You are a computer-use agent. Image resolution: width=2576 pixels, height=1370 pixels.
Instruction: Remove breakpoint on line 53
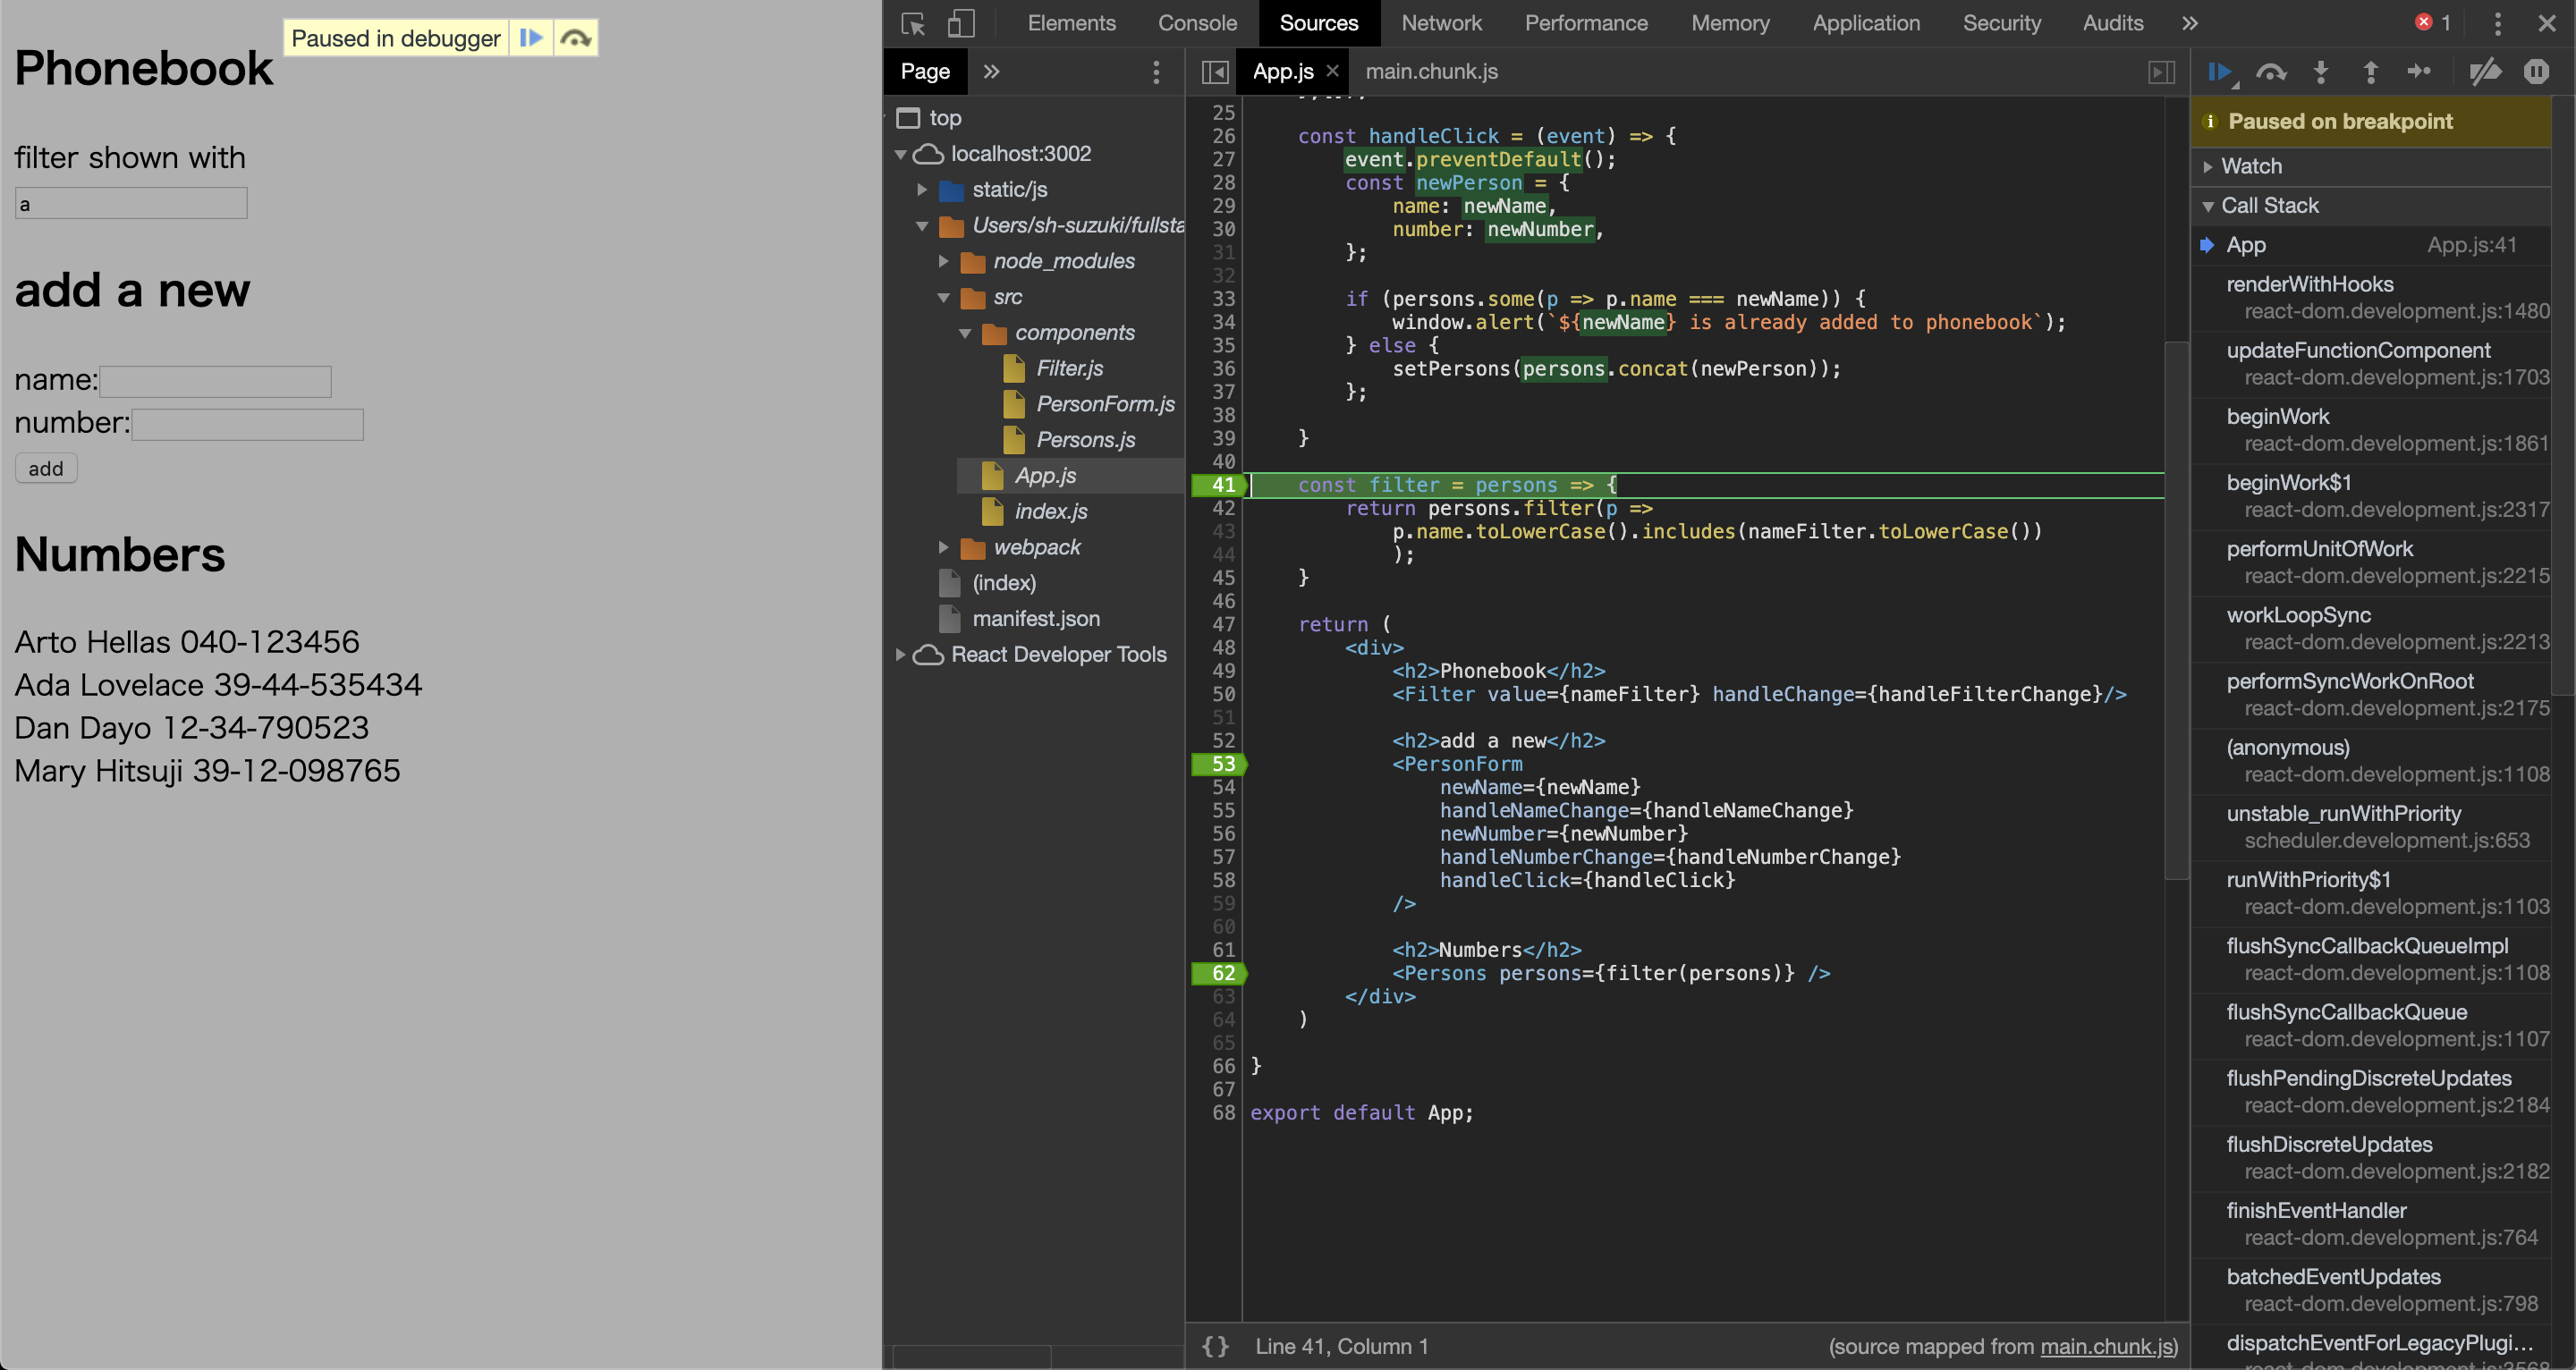tap(1222, 764)
